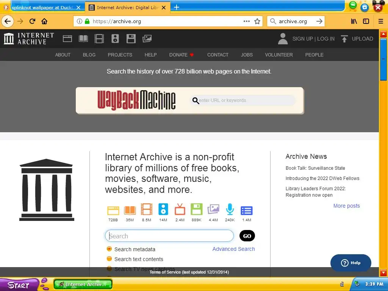This screenshot has width=388, height=291.
Task: Go back with the browser back arrow
Action: pos(8,21)
